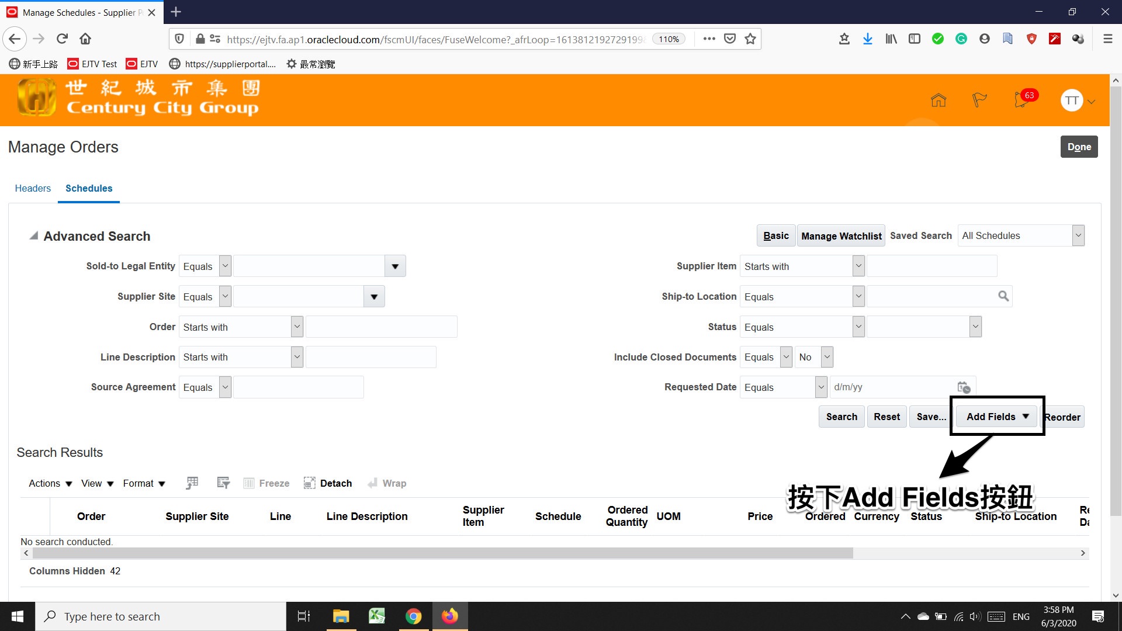
Task: Click the Source Agreement input field
Action: 298,387
